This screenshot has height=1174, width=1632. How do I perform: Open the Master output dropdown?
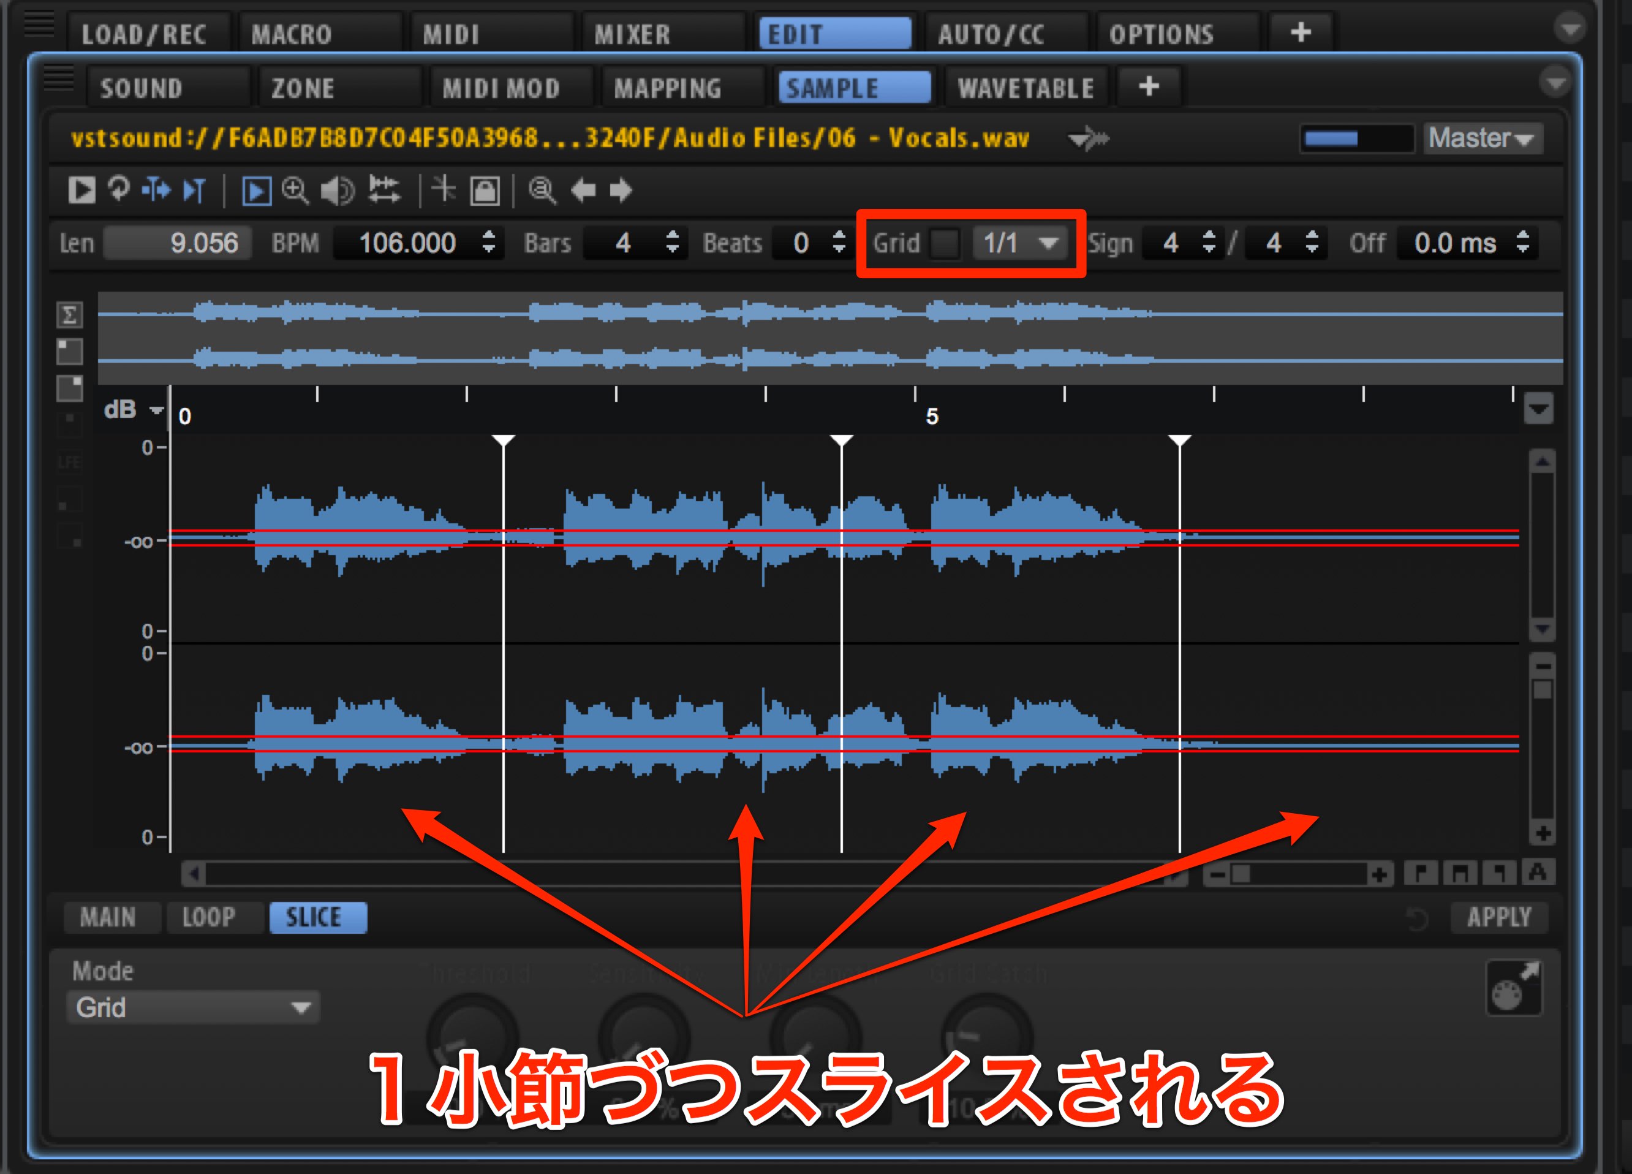[x=1483, y=137]
